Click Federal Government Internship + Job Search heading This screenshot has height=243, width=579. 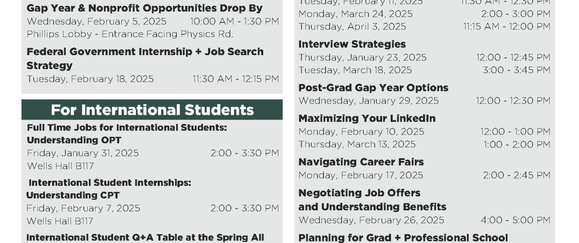[x=145, y=52]
